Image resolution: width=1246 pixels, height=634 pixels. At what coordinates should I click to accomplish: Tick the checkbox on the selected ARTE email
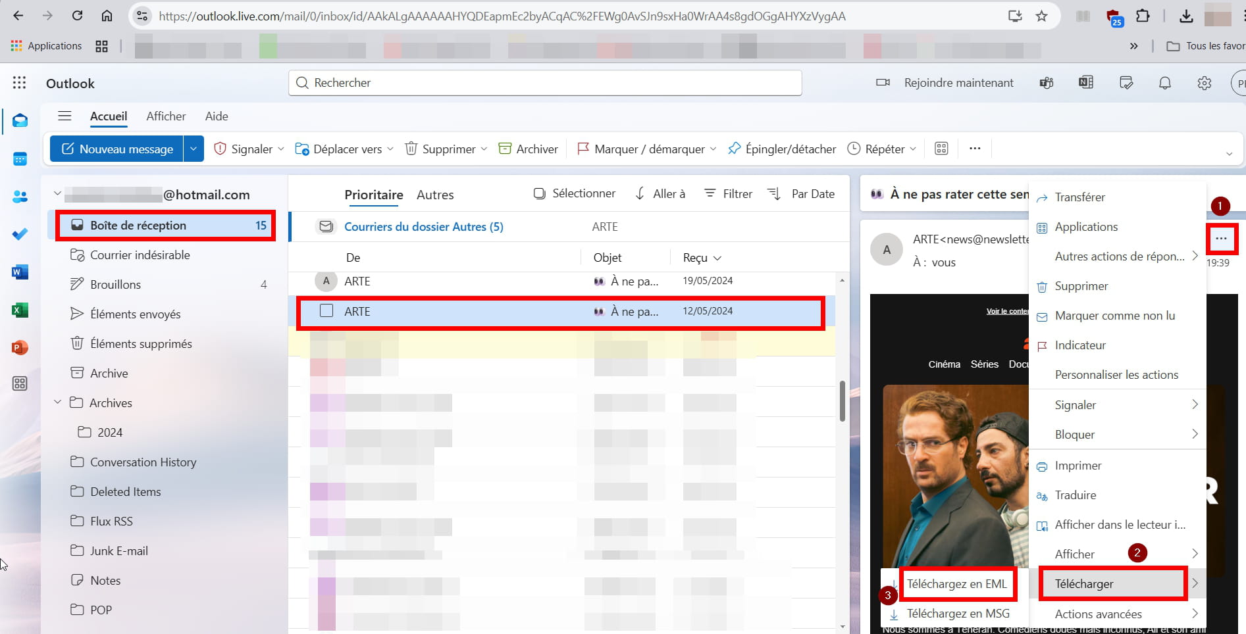pyautogui.click(x=326, y=311)
